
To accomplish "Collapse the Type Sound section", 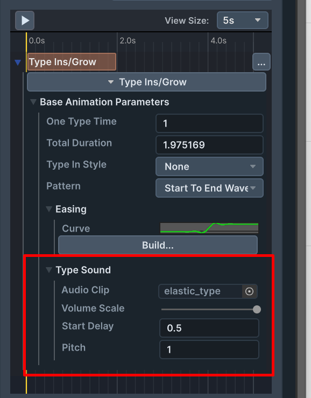I will [49, 270].
